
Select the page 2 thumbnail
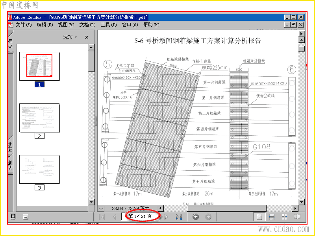point(39,118)
